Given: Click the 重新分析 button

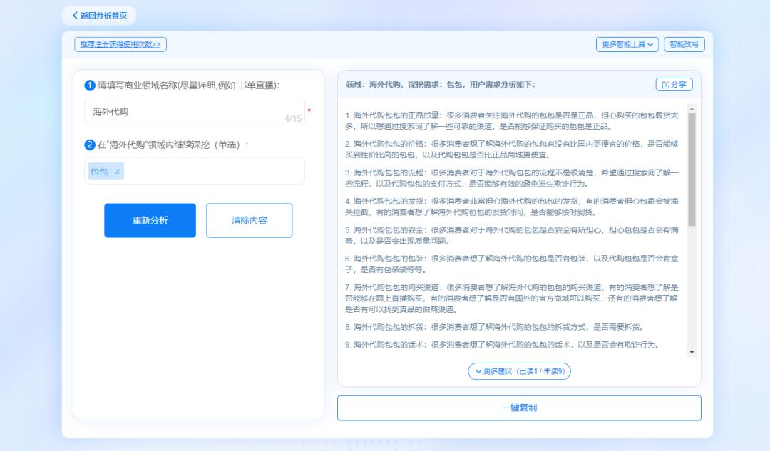Looking at the screenshot, I should [150, 220].
